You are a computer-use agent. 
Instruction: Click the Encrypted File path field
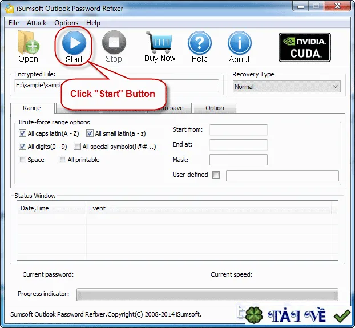pos(116,86)
